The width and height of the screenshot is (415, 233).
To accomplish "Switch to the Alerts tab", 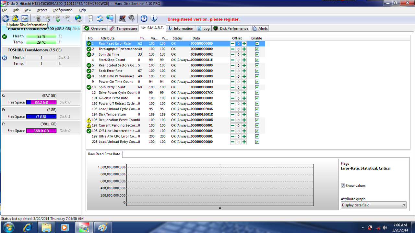I will [x=260, y=28].
